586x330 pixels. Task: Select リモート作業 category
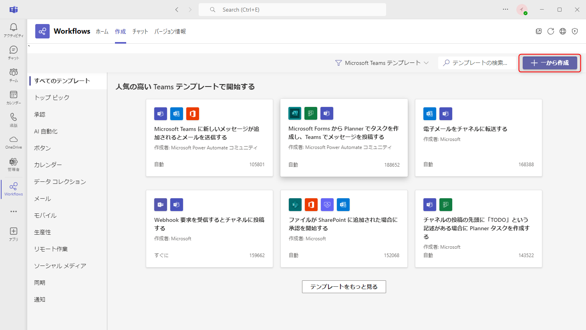pyautogui.click(x=68, y=249)
